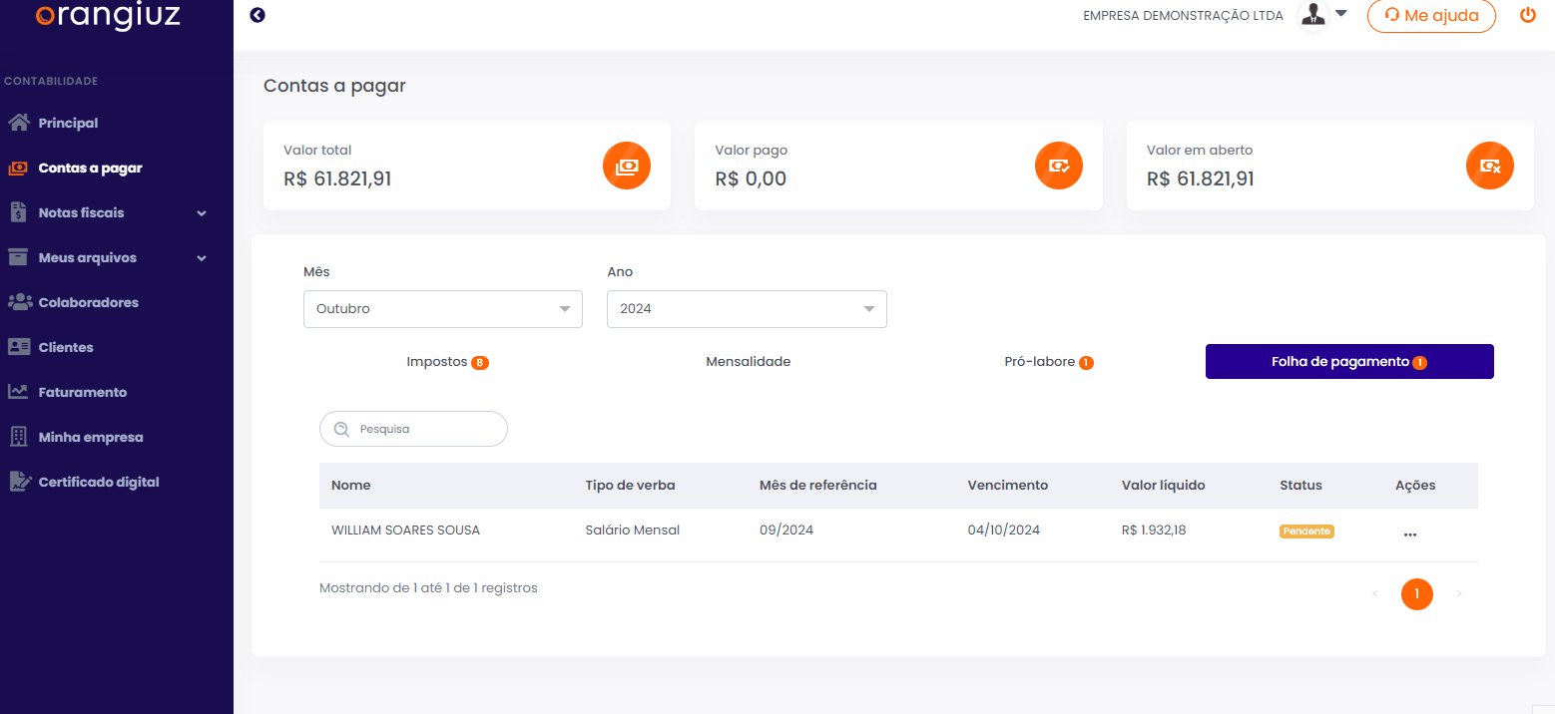The width and height of the screenshot is (1555, 714).
Task: Go to Colaboradores page
Action: (x=88, y=302)
